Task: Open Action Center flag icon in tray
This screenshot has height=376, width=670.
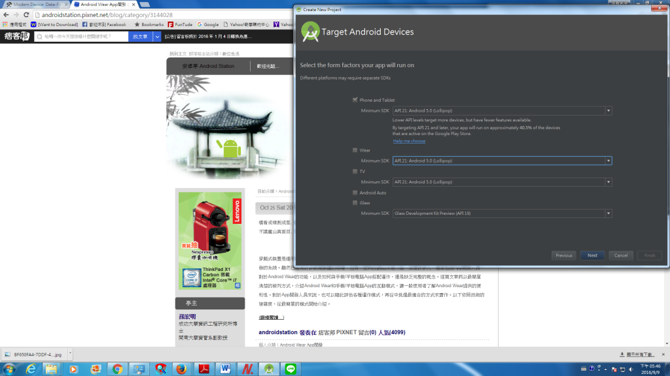Action: (614, 369)
